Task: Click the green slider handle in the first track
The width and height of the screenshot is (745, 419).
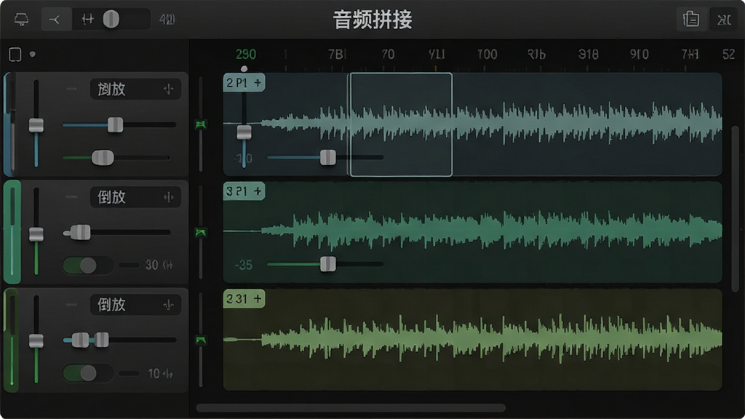Action: click(103, 158)
